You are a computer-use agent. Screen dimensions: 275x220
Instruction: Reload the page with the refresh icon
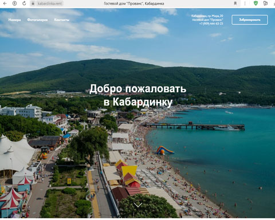coord(24,3)
